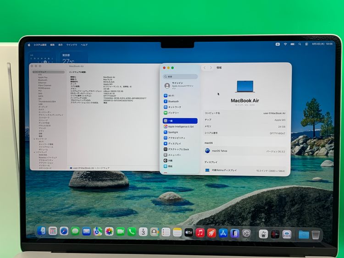Open Contacts from the Dock
The width and height of the screenshot is (344, 258).
click(x=155, y=232)
